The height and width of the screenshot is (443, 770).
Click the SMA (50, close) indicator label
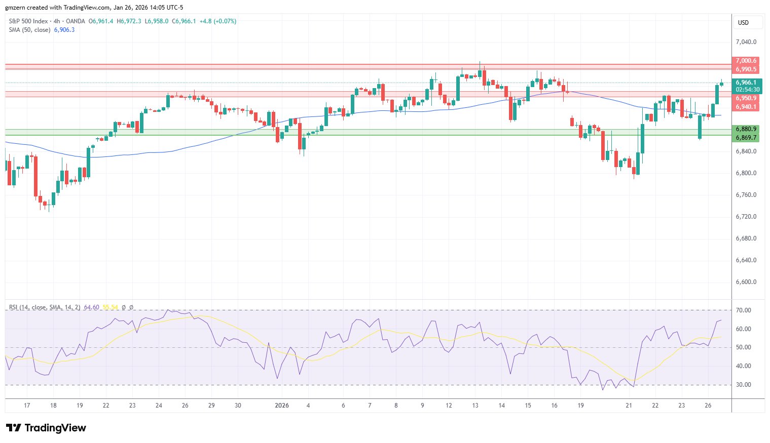coord(29,30)
